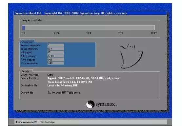Image resolution: width=182 pixels, height=129 pixels.
Task: Click the Percent complete value 2
Action: [x=56, y=45]
